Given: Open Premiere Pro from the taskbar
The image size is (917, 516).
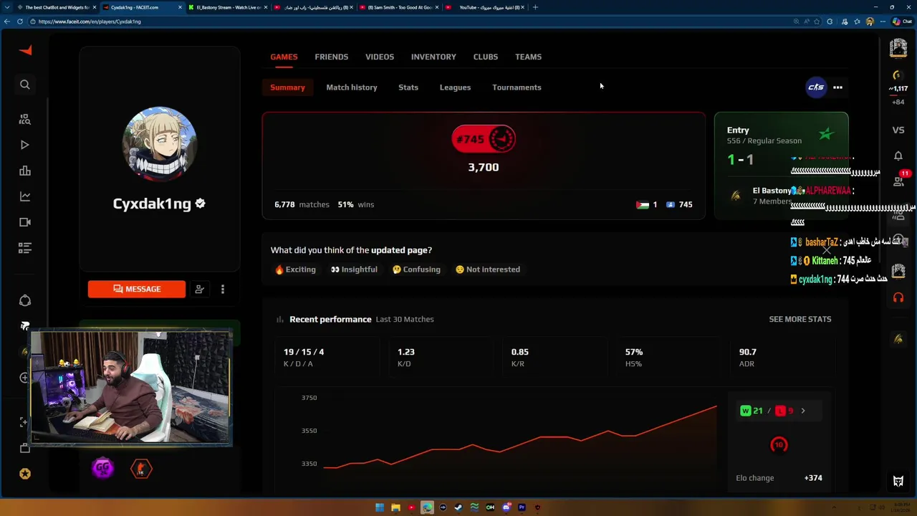Looking at the screenshot, I should click(522, 507).
